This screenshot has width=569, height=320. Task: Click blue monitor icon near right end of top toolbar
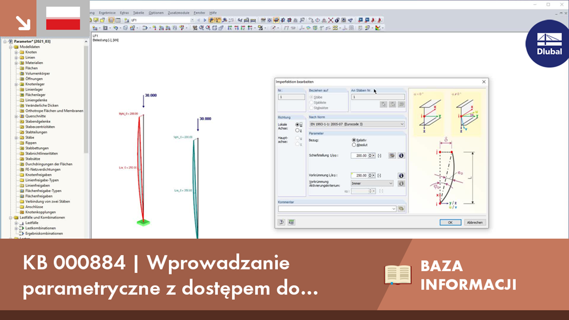coord(360,21)
